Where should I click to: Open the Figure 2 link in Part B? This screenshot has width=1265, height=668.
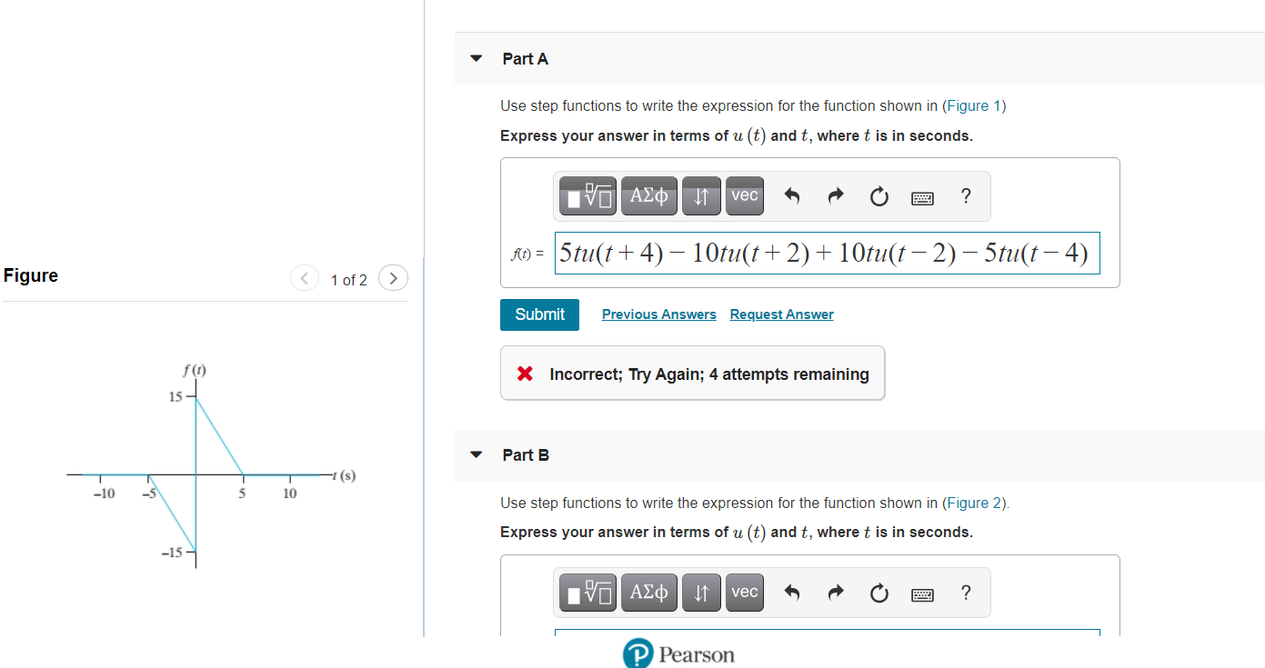click(x=973, y=502)
